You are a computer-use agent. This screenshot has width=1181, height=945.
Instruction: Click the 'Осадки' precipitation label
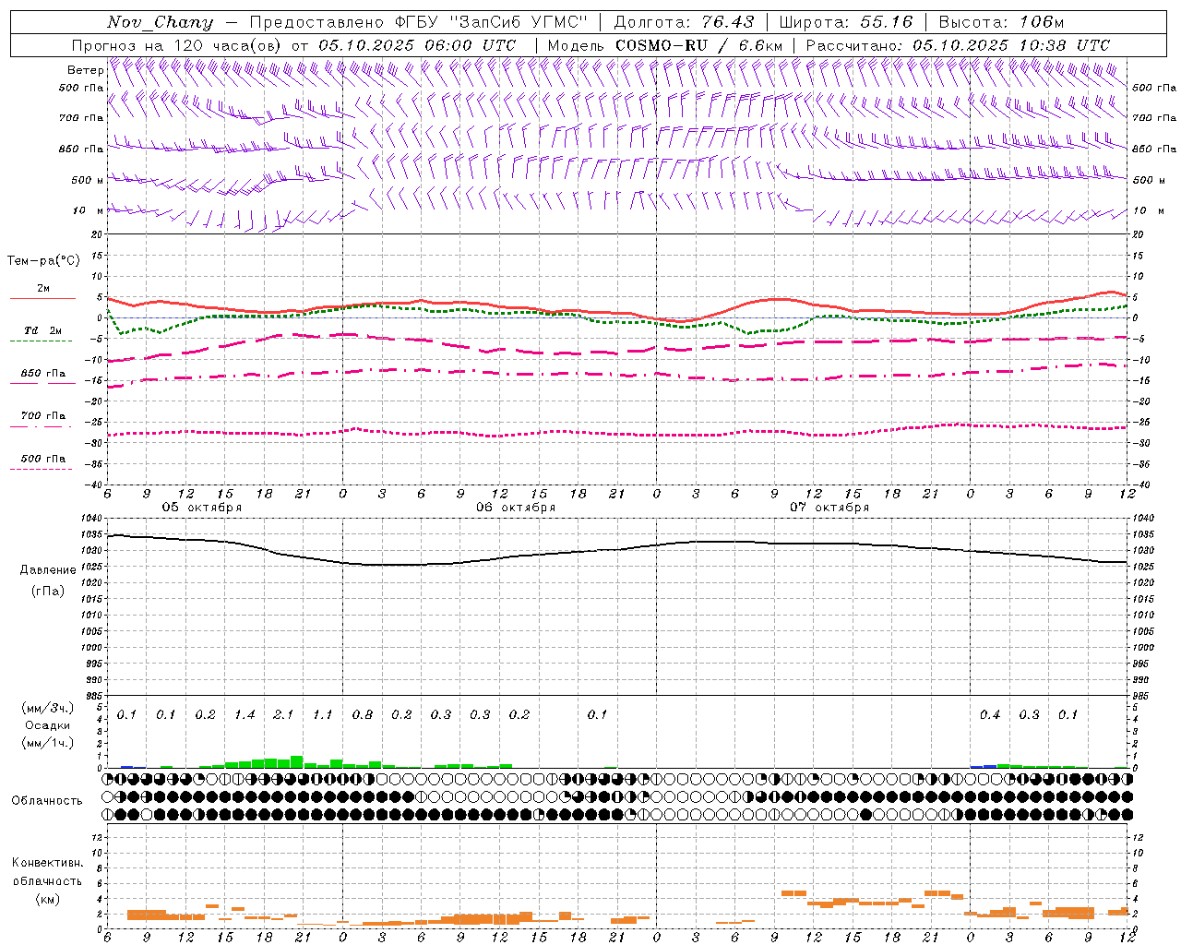[48, 725]
